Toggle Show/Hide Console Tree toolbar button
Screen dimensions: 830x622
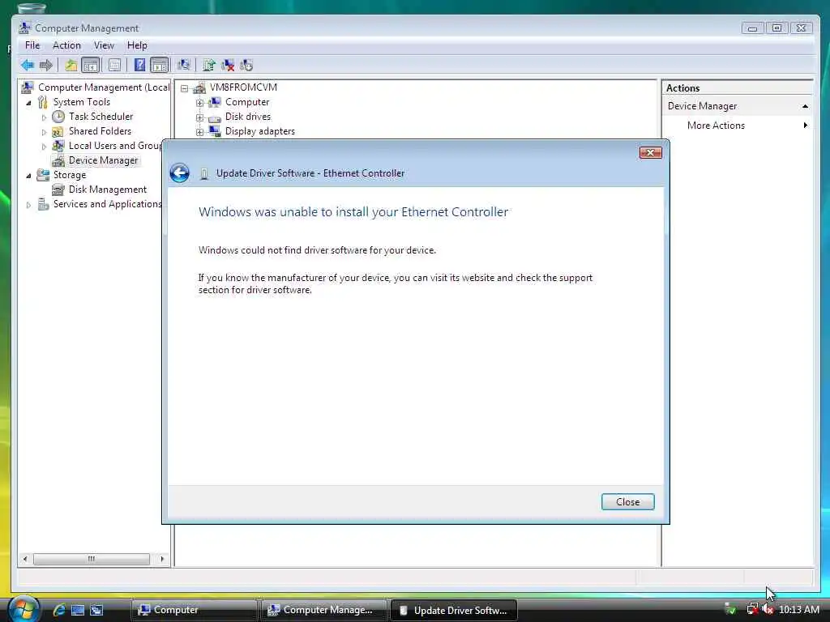coord(91,65)
